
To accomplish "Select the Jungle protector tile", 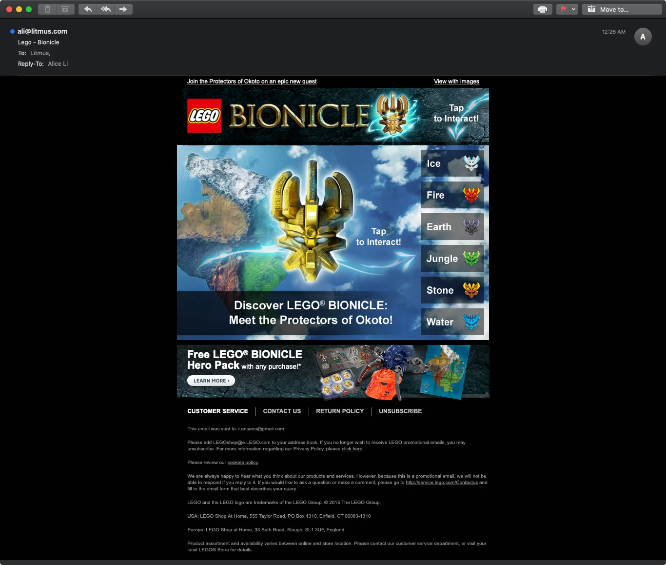I will [452, 258].
